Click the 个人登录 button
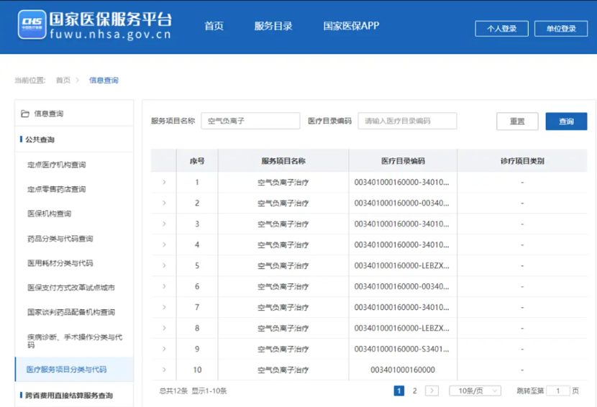This screenshot has height=407, width=597. [x=501, y=29]
